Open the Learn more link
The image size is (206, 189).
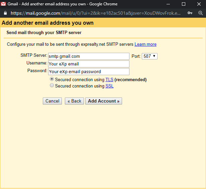point(145,44)
